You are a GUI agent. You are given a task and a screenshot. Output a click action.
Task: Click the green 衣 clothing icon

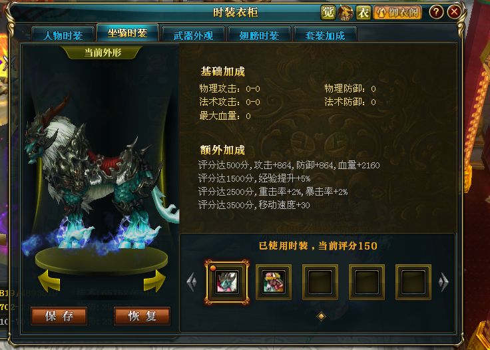[364, 13]
